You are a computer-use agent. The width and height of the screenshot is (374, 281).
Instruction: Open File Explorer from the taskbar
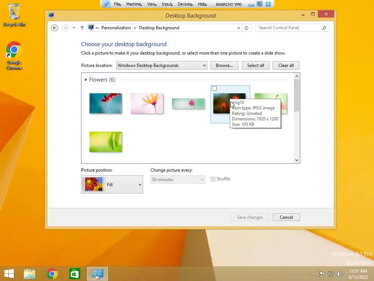pos(30,274)
